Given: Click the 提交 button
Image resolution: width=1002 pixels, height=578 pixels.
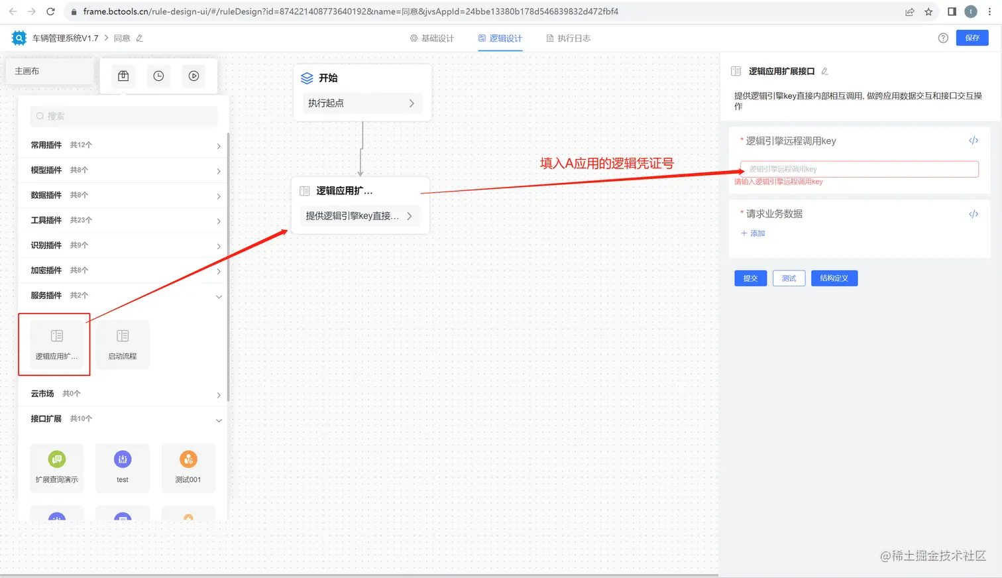Looking at the screenshot, I should [x=750, y=278].
